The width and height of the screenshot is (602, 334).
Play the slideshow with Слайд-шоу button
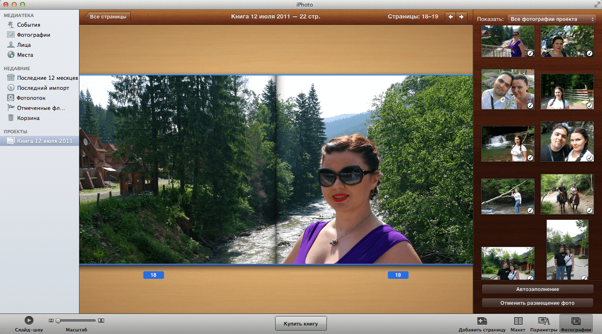click(28, 320)
